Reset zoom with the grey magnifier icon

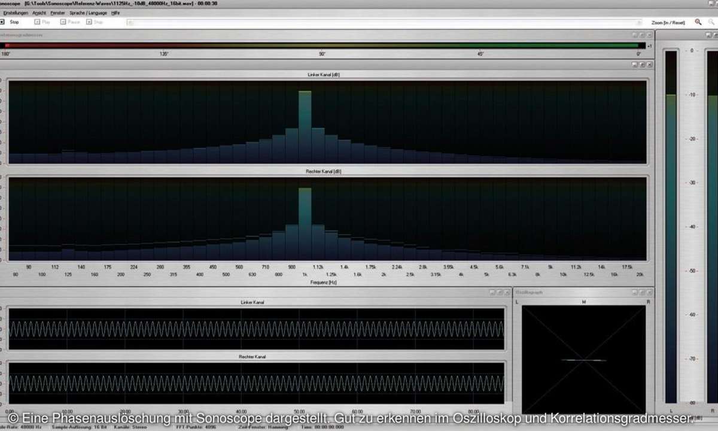711,22
